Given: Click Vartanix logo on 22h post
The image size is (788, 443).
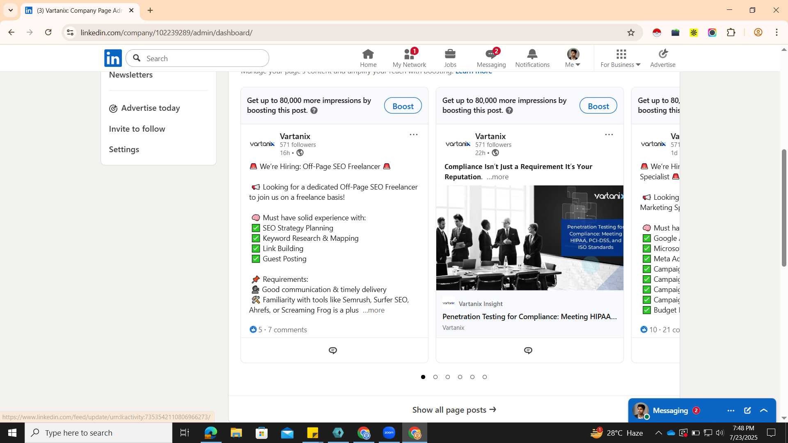Looking at the screenshot, I should (458, 144).
